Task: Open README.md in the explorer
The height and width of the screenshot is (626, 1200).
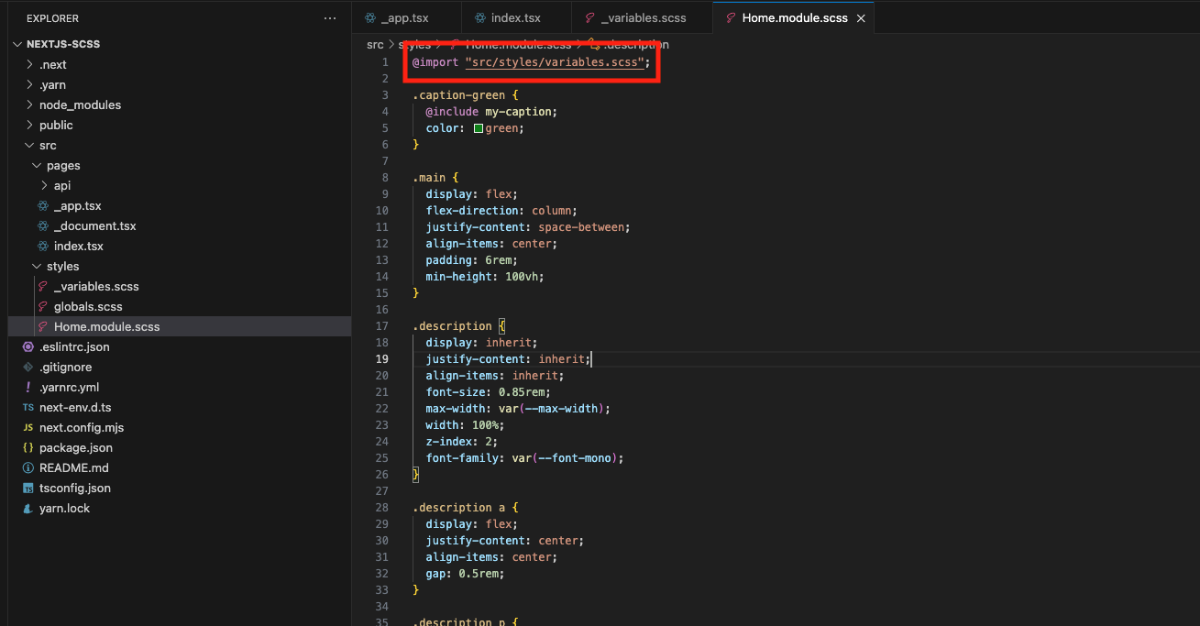Action: click(74, 468)
